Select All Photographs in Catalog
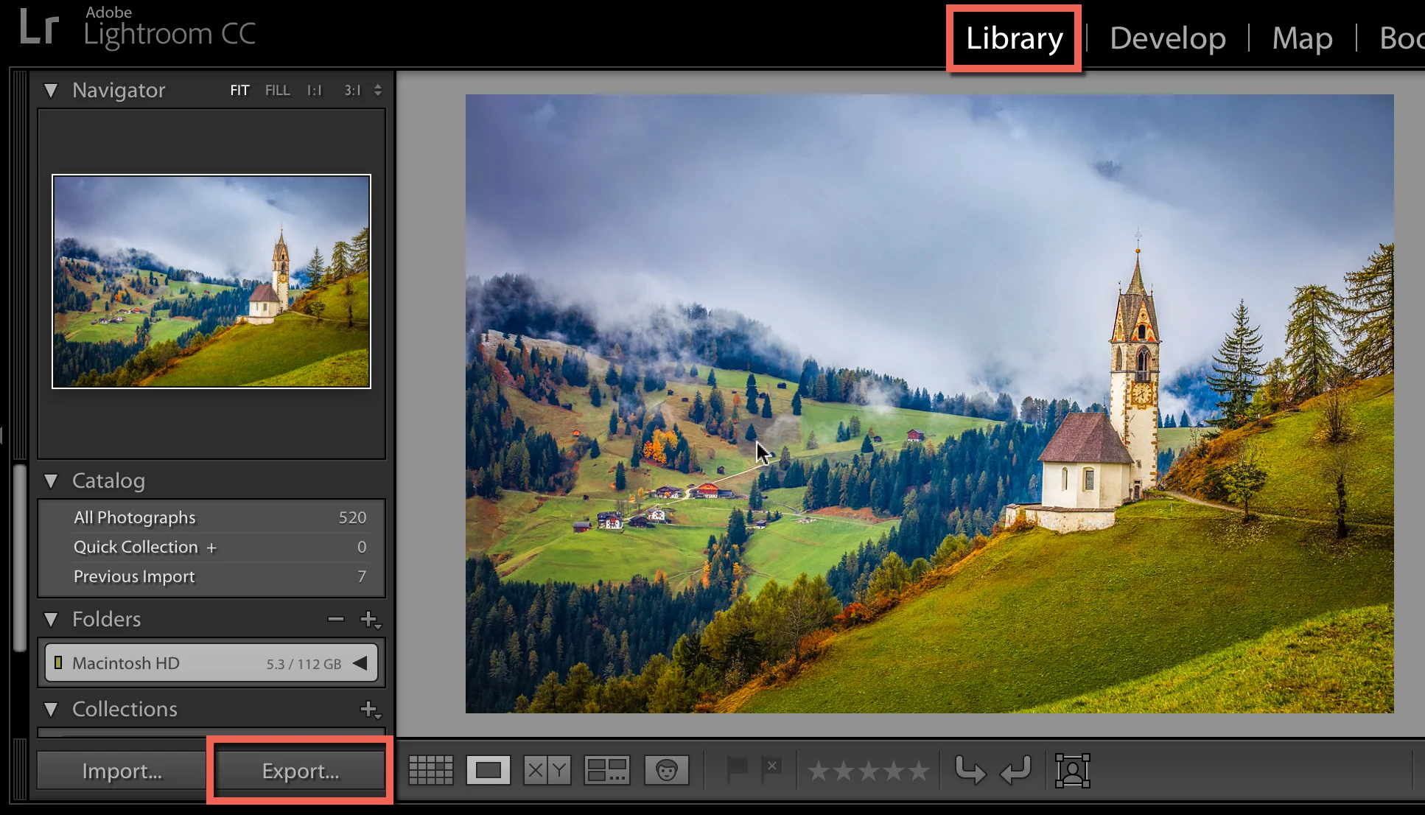1425x815 pixels. (135, 517)
